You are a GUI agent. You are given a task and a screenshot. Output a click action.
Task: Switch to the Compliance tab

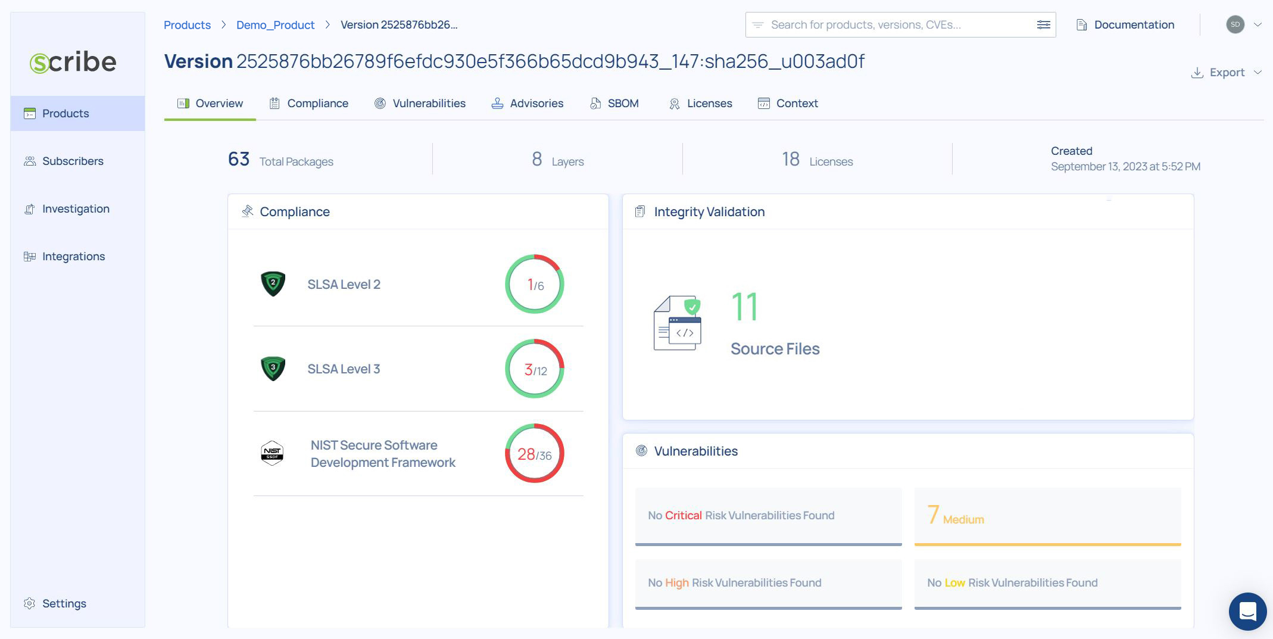[308, 103]
